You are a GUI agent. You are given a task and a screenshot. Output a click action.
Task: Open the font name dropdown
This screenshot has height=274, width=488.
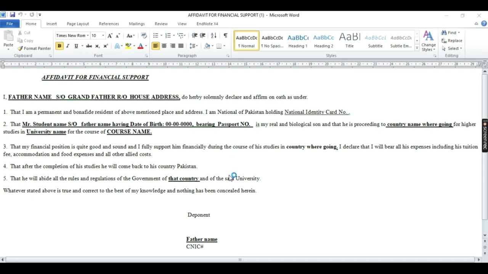[x=88, y=36]
